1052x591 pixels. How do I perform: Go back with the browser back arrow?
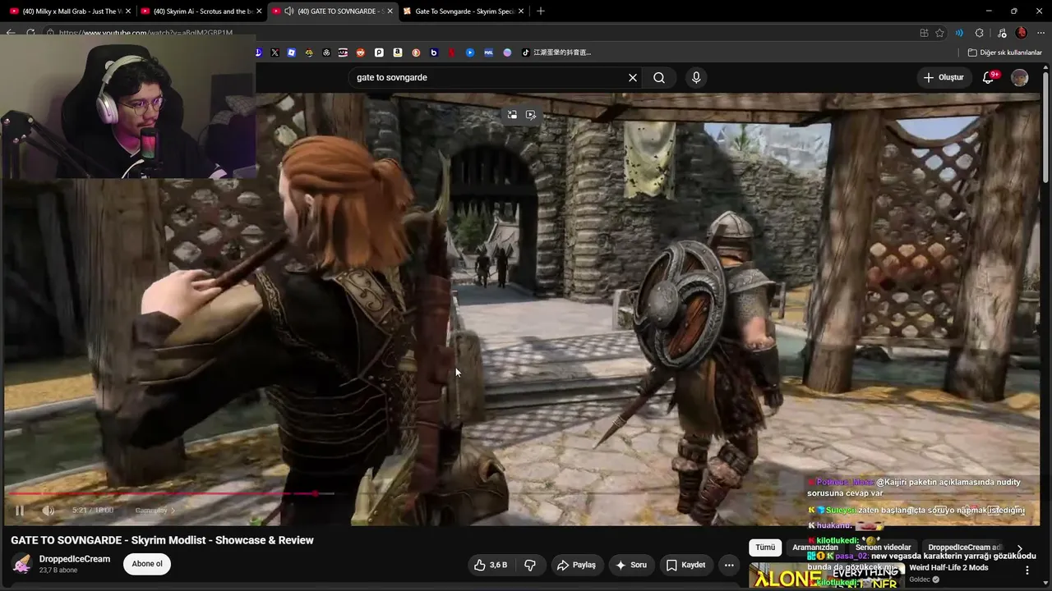11,33
